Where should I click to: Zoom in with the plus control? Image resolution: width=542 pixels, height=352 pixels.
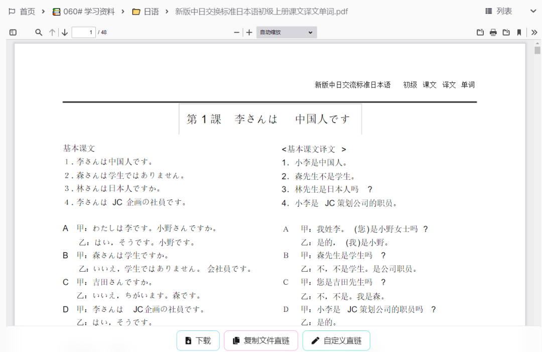249,32
